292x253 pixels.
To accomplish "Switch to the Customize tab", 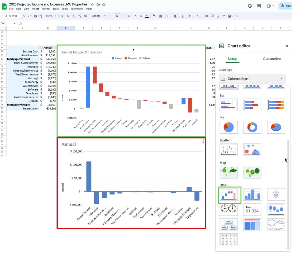I will [x=272, y=59].
